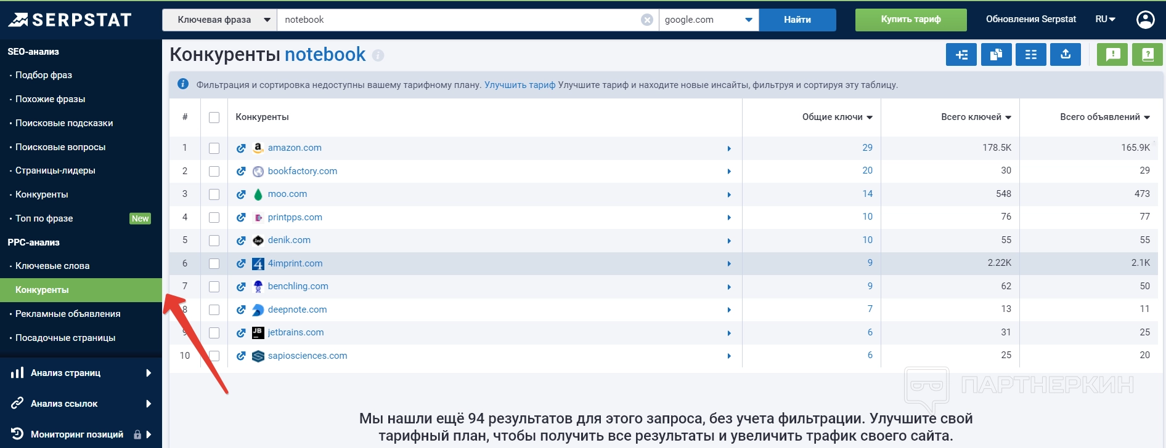This screenshot has width=1166, height=448.
Task: Open external link icon for 4imprint.com
Action: click(241, 264)
